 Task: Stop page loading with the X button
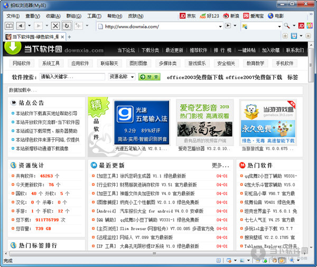[x=55, y=26]
